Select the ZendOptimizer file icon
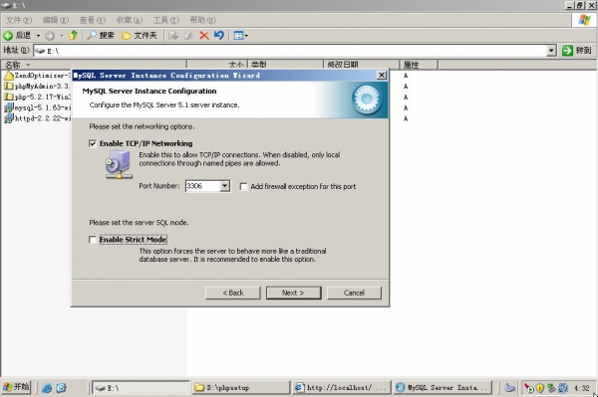 [x=8, y=76]
